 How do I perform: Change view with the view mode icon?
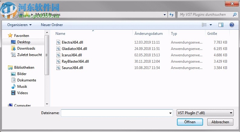204,25
